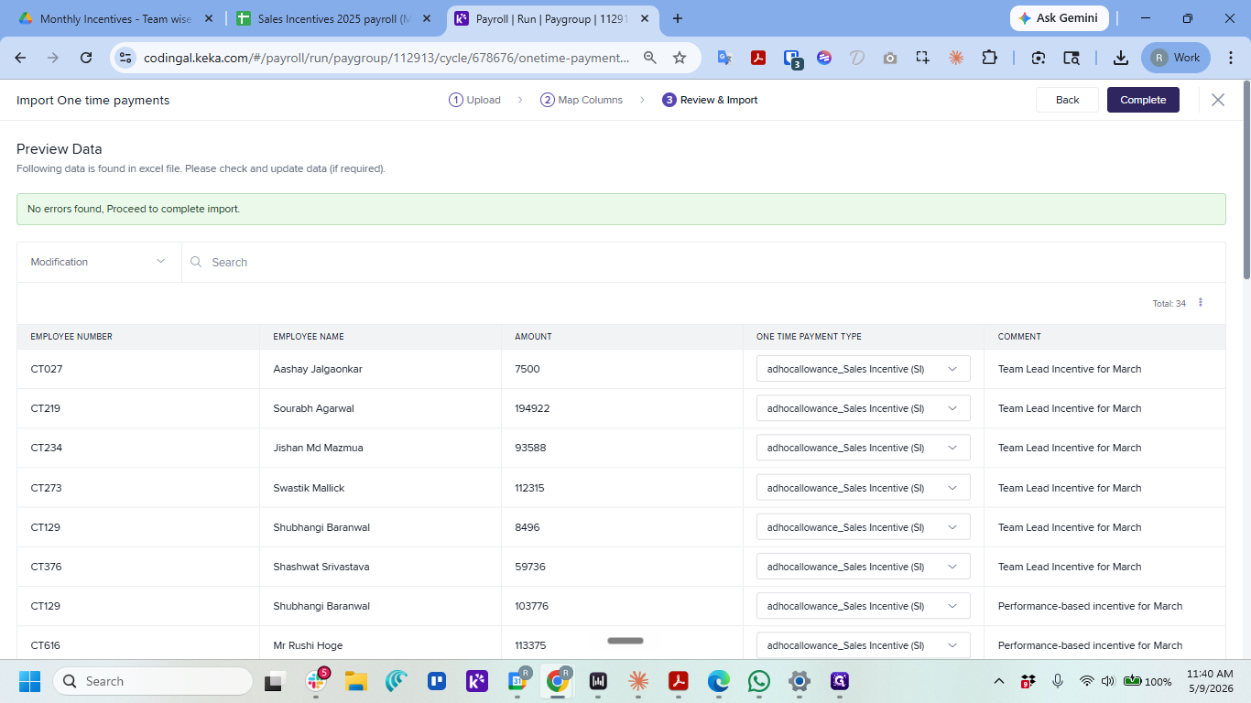Viewport: 1251px width, 703px height.
Task: Click the Claude starburst extension icon
Action: 956,58
